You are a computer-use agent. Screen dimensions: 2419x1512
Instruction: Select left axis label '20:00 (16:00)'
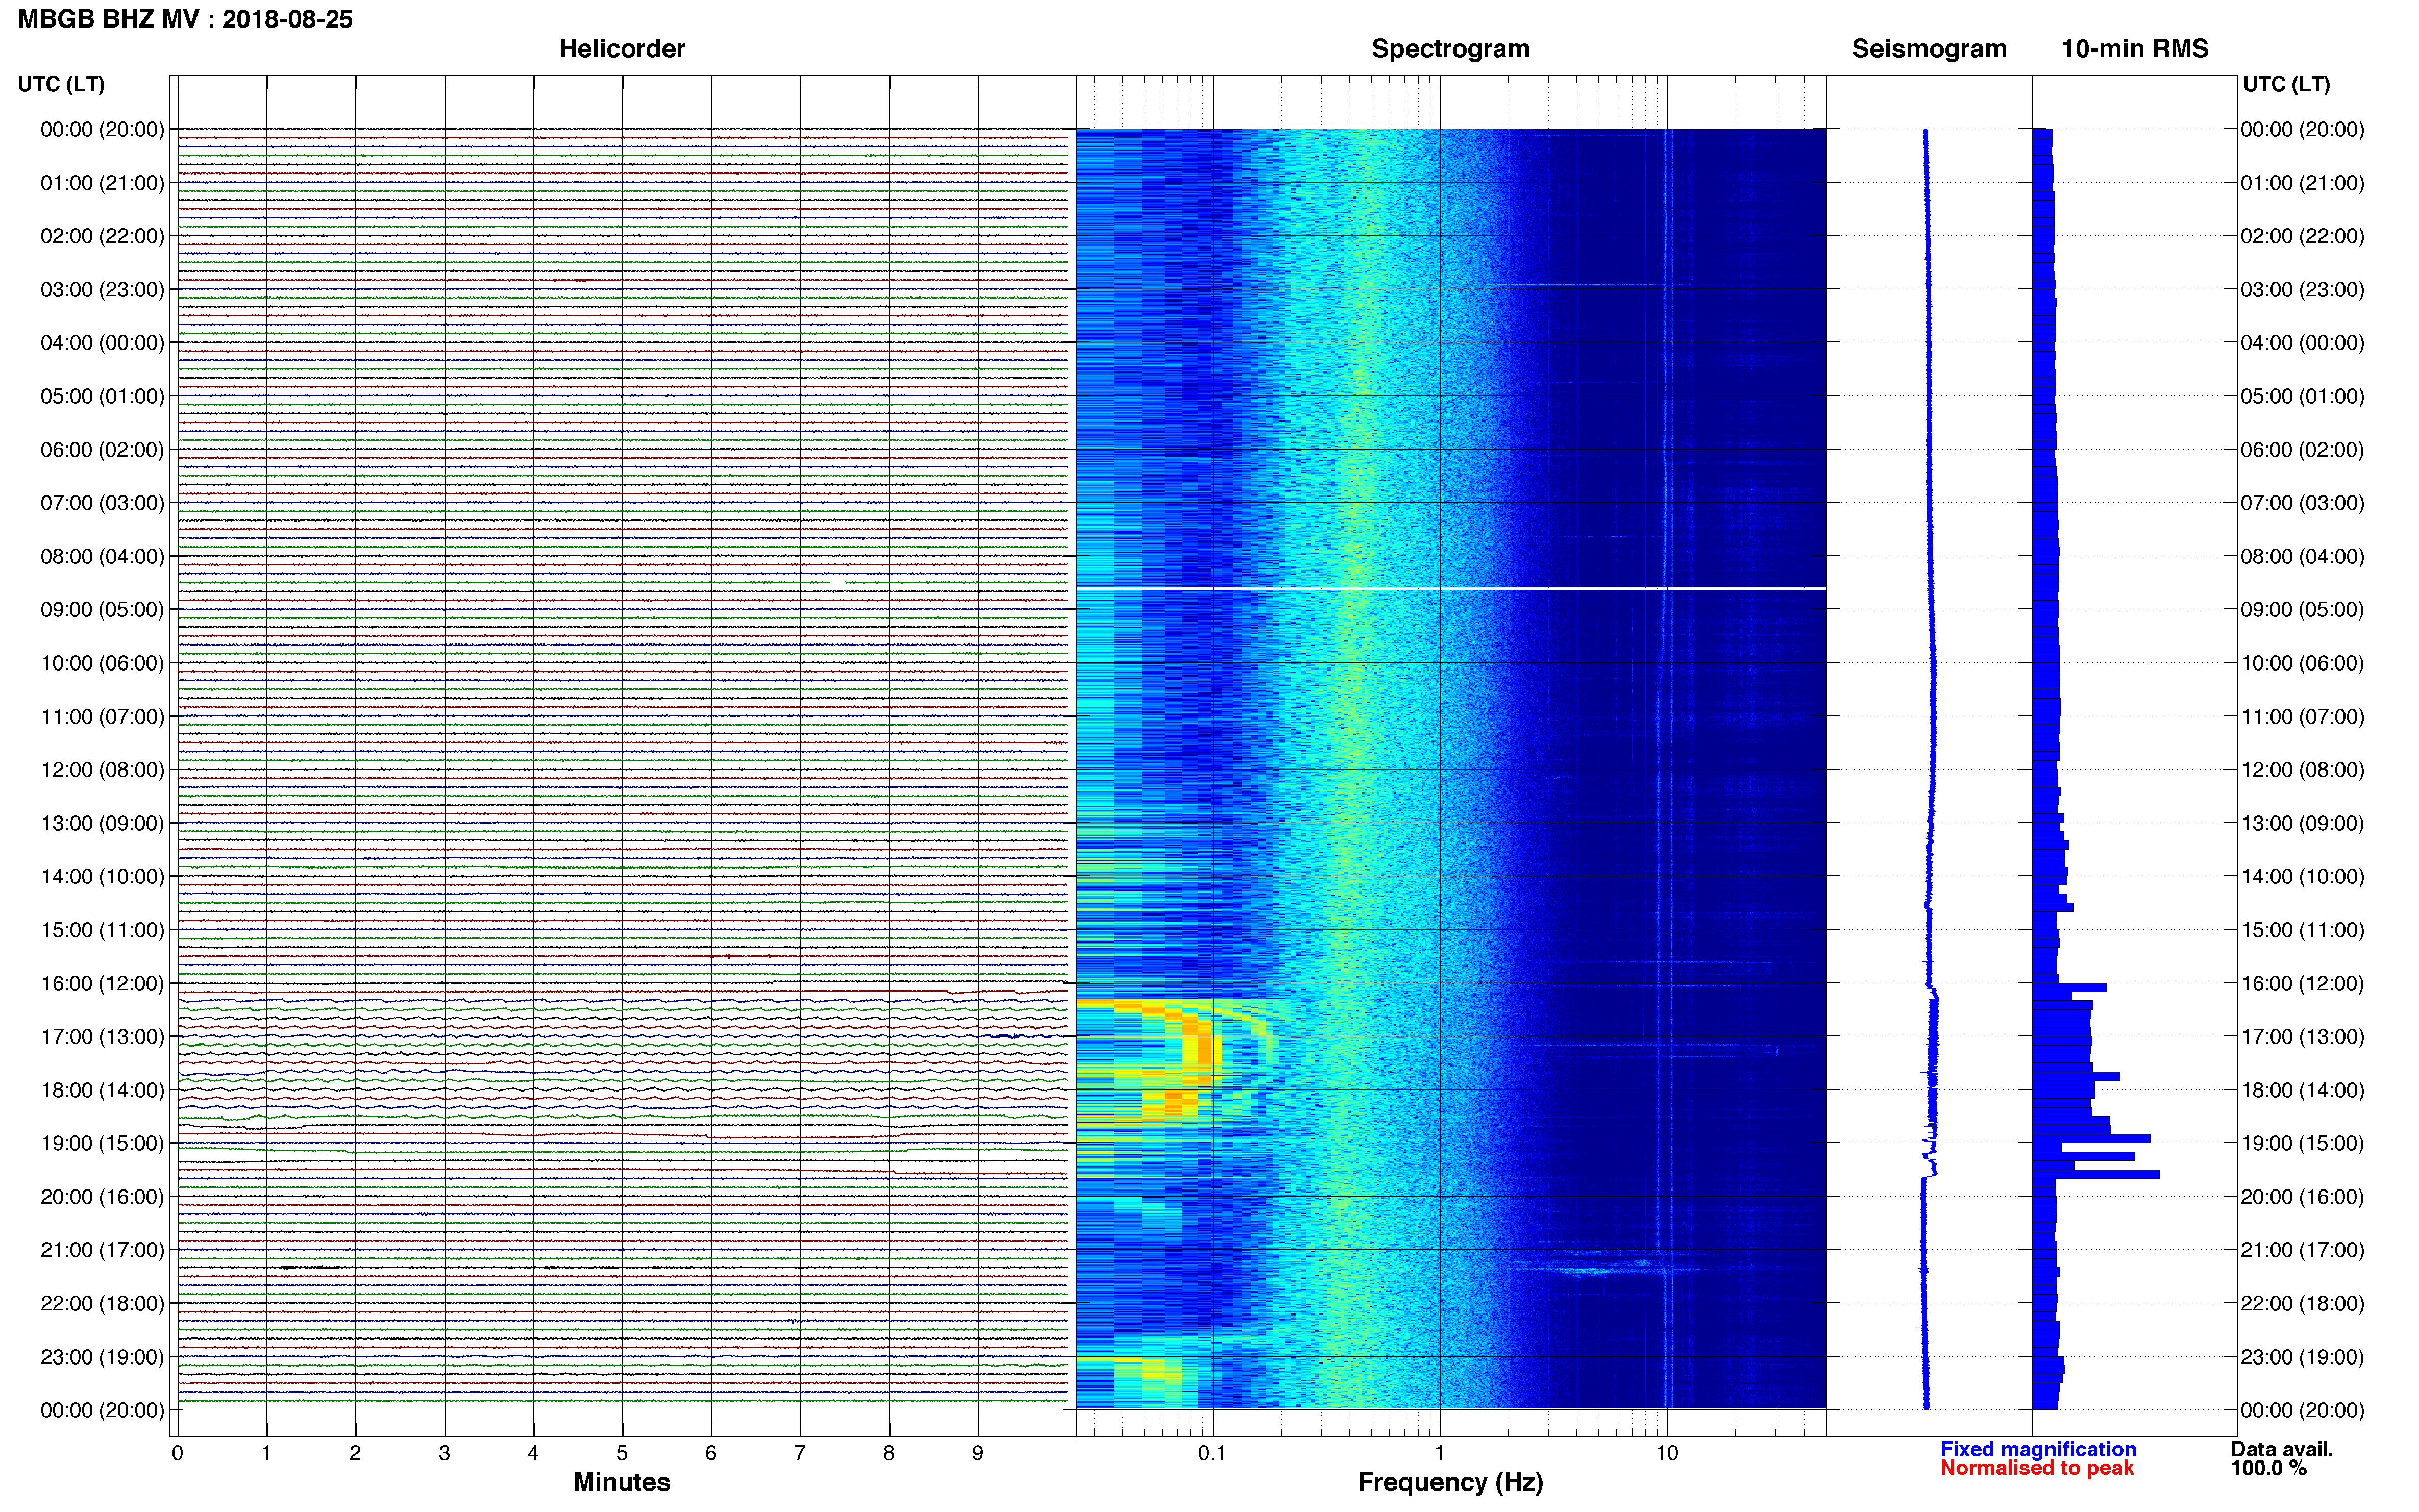(x=102, y=1197)
